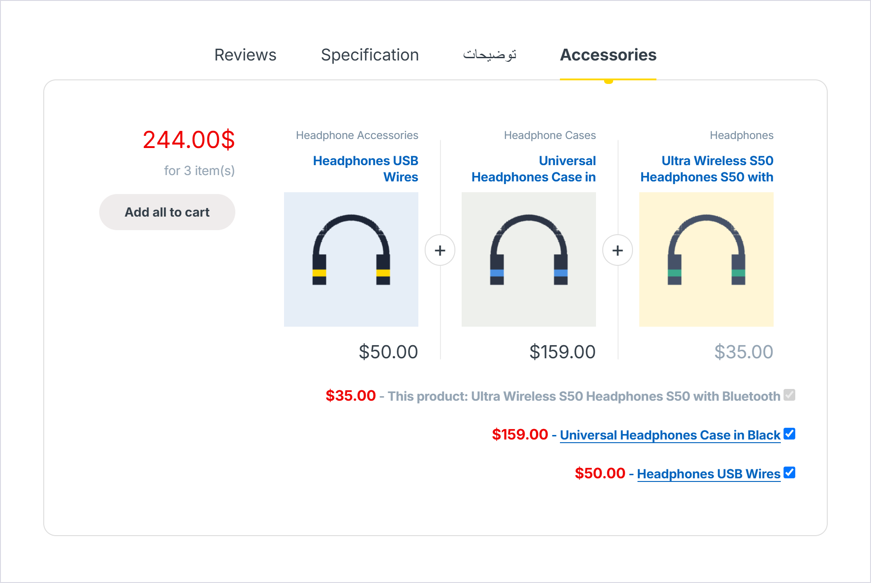Click plus icon between Case and S50 Headphones
This screenshot has width=871, height=583.
[x=618, y=250]
